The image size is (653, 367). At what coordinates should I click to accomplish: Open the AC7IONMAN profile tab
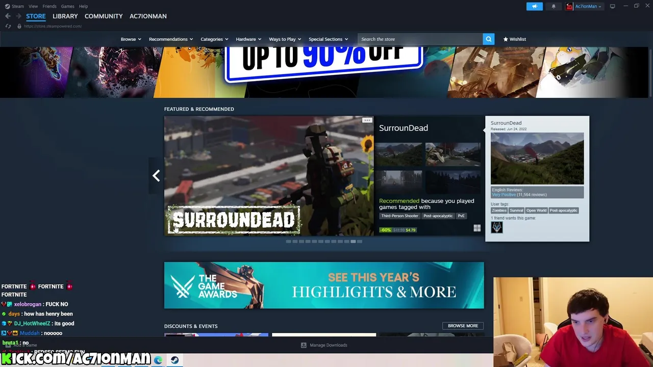[148, 16]
